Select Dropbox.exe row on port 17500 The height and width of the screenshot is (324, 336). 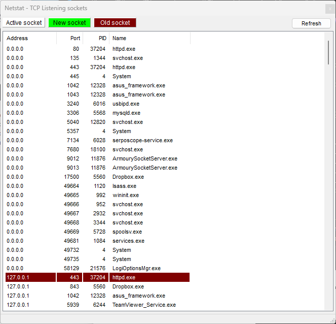coord(97,177)
